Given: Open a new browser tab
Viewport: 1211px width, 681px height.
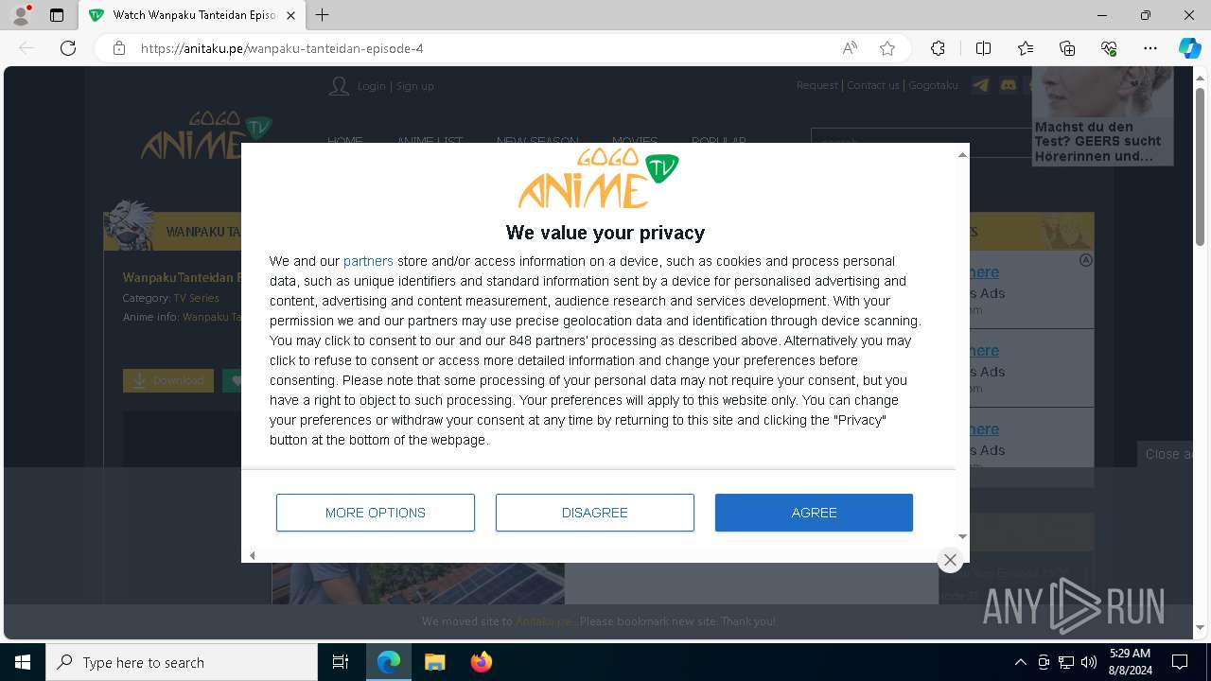Looking at the screenshot, I should (x=323, y=15).
